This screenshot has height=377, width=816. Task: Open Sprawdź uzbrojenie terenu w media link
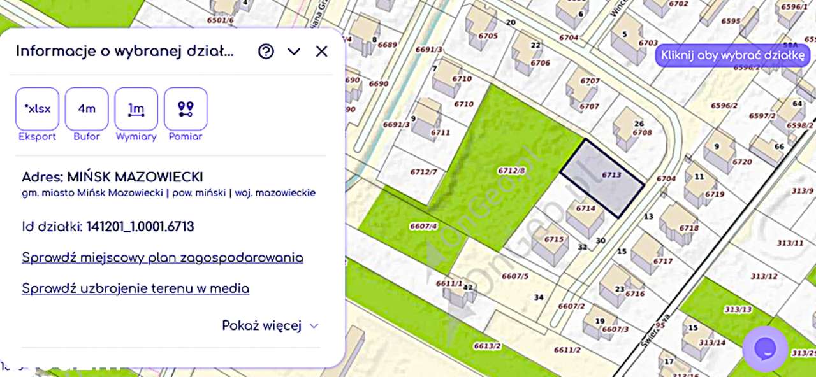(136, 288)
